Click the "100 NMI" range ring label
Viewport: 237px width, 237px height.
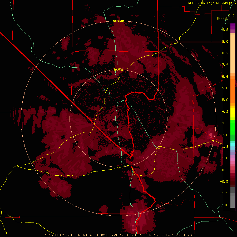[x=118, y=21]
